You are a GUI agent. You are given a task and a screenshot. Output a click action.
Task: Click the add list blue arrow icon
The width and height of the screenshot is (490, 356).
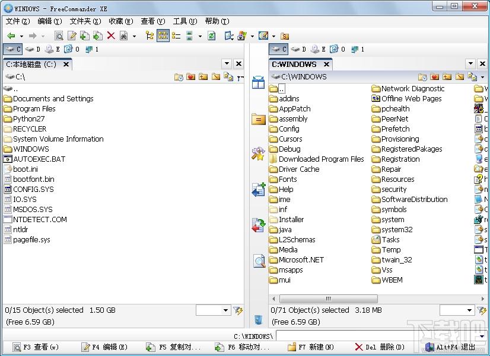click(x=259, y=190)
